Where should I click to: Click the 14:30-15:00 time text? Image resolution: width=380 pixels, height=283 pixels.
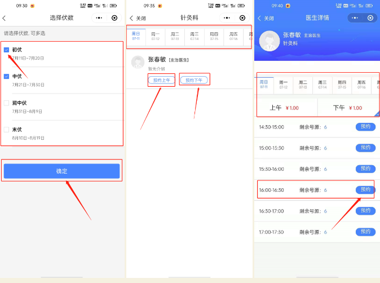[x=271, y=127]
